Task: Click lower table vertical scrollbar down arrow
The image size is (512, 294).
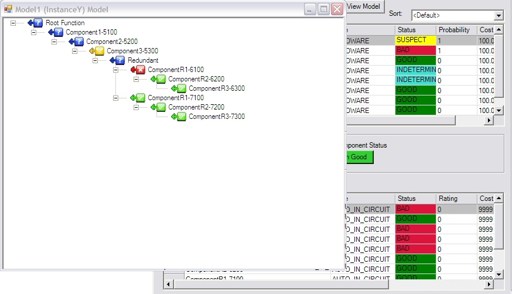Action: pos(499,275)
